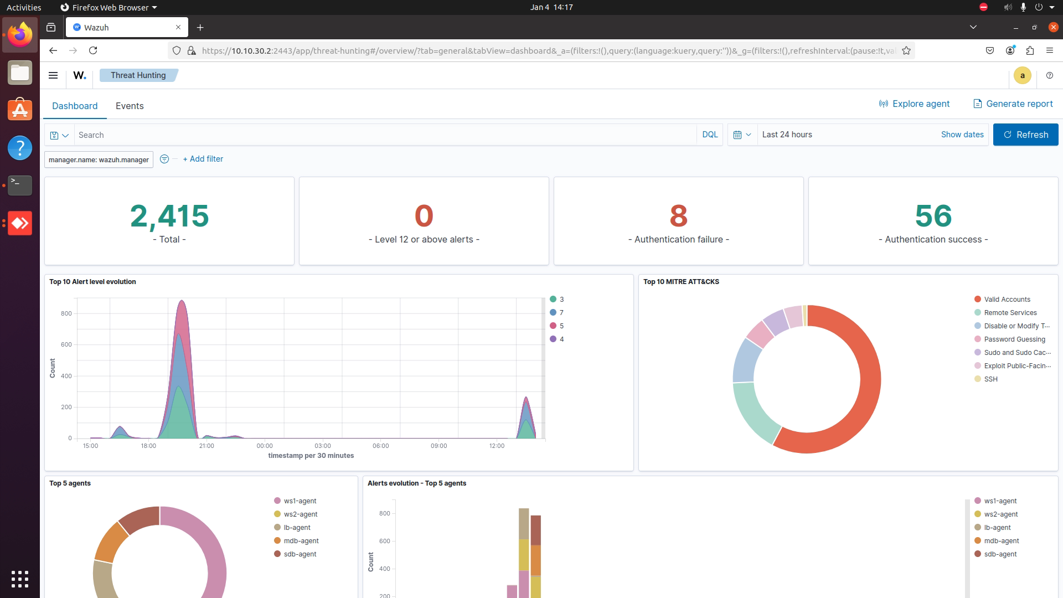Open the date quick-select calendar dropdown
The image size is (1063, 598).
742,135
